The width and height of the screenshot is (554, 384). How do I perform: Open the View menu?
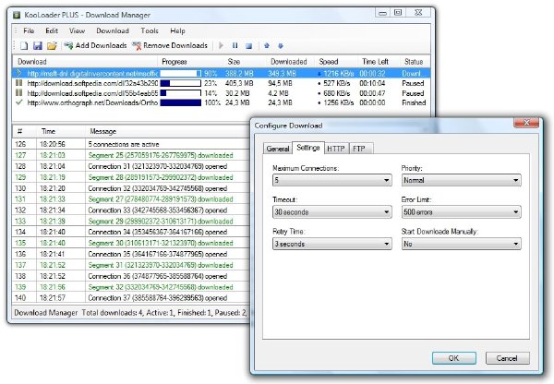(x=77, y=31)
